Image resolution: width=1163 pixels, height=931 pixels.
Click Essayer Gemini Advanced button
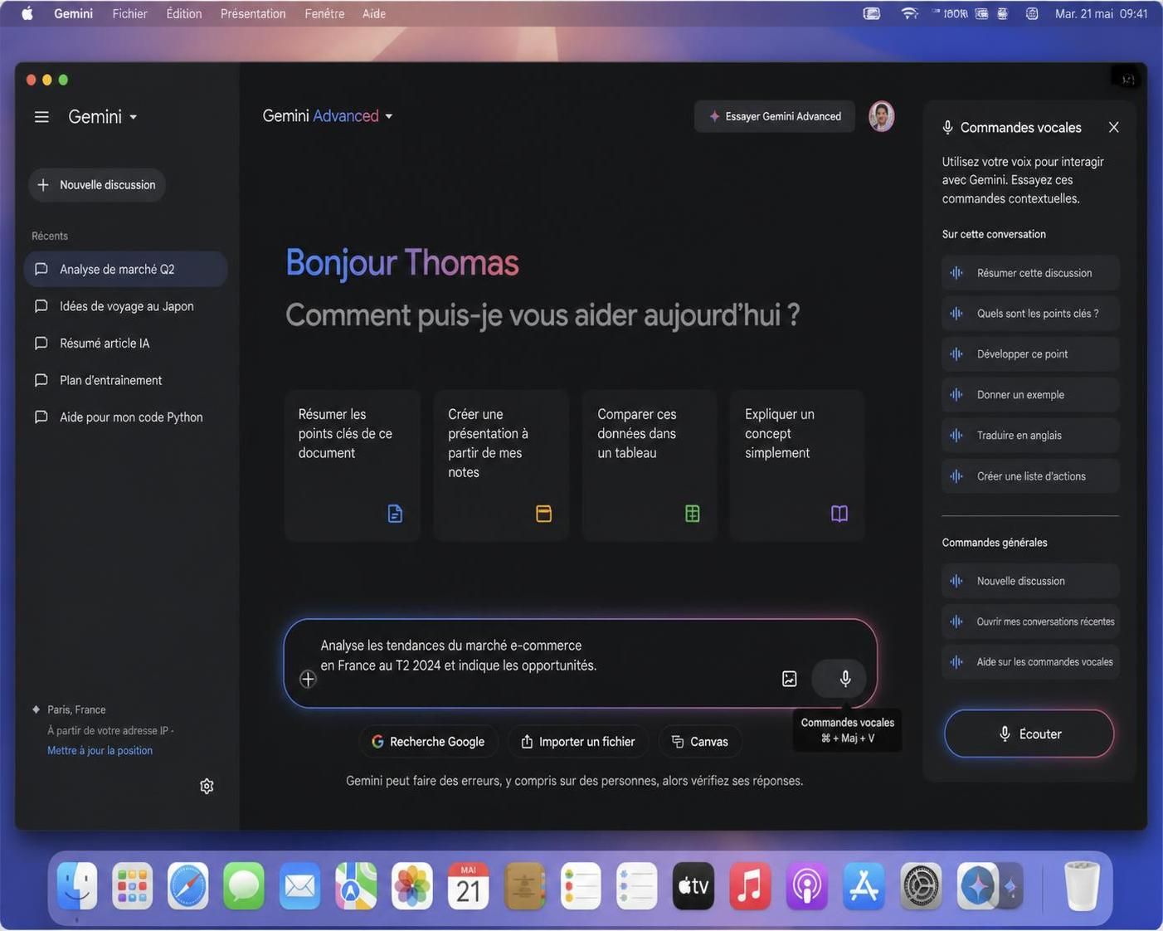pos(775,116)
